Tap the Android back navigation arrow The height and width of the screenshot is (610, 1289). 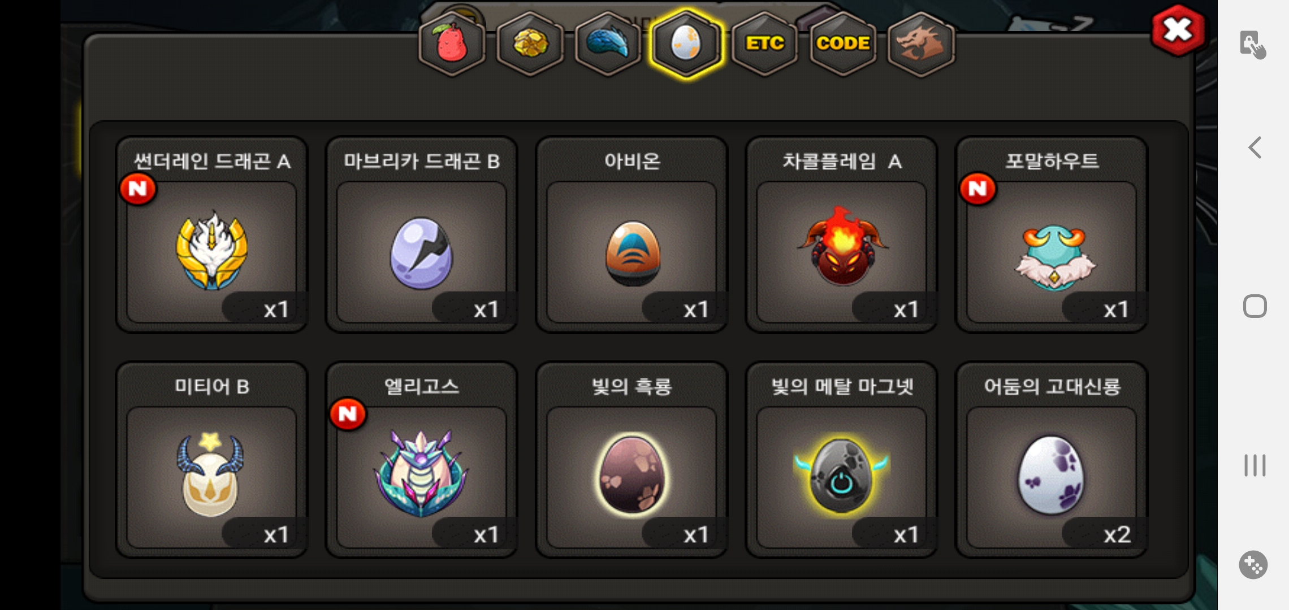[x=1255, y=148]
